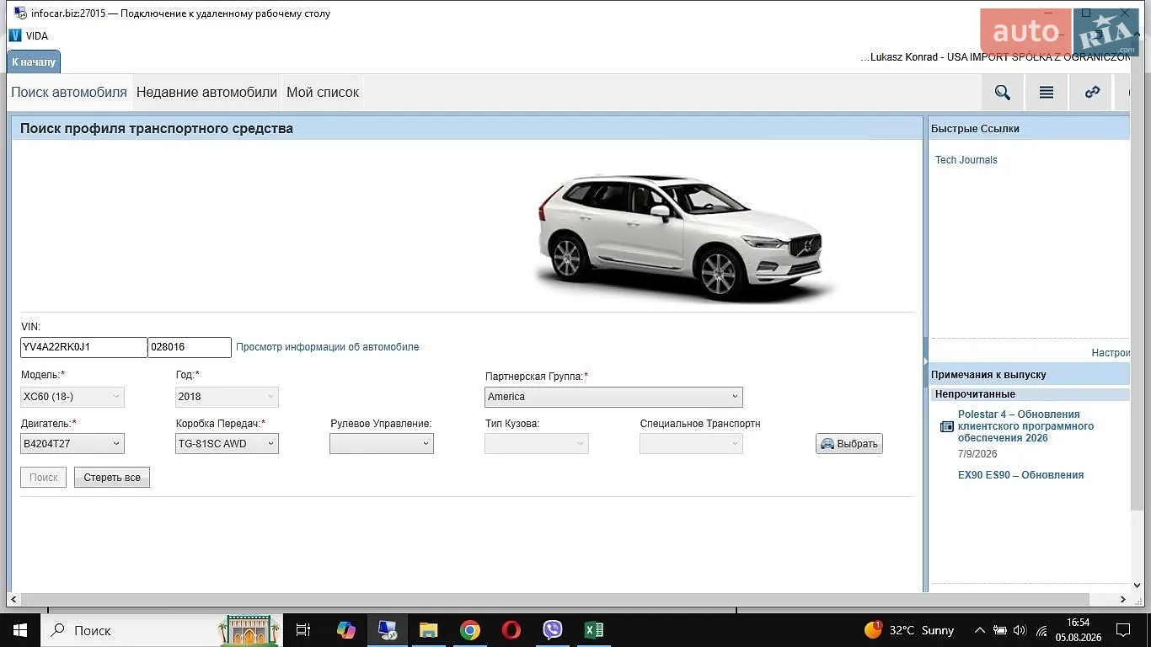Image resolution: width=1151 pixels, height=647 pixels.
Task: Go to the К началу tab
Action: pos(34,62)
